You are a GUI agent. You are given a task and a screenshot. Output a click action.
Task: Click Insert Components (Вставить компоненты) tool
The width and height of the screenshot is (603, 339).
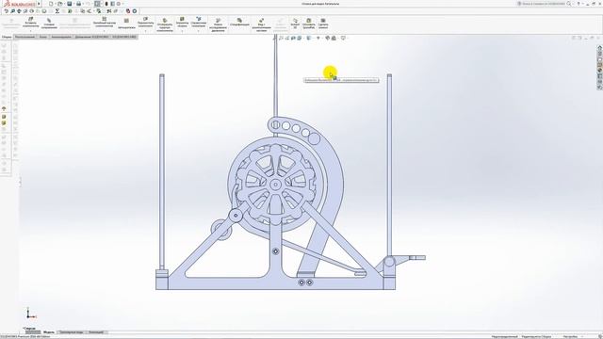coord(31,23)
